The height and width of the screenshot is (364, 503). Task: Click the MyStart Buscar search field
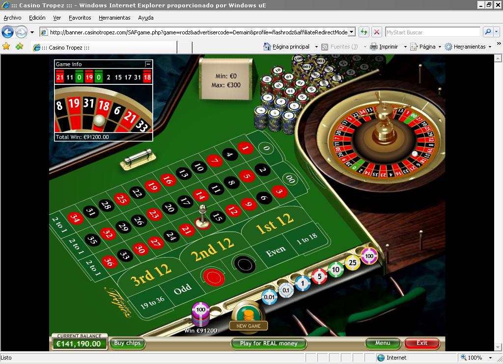[x=432, y=32]
